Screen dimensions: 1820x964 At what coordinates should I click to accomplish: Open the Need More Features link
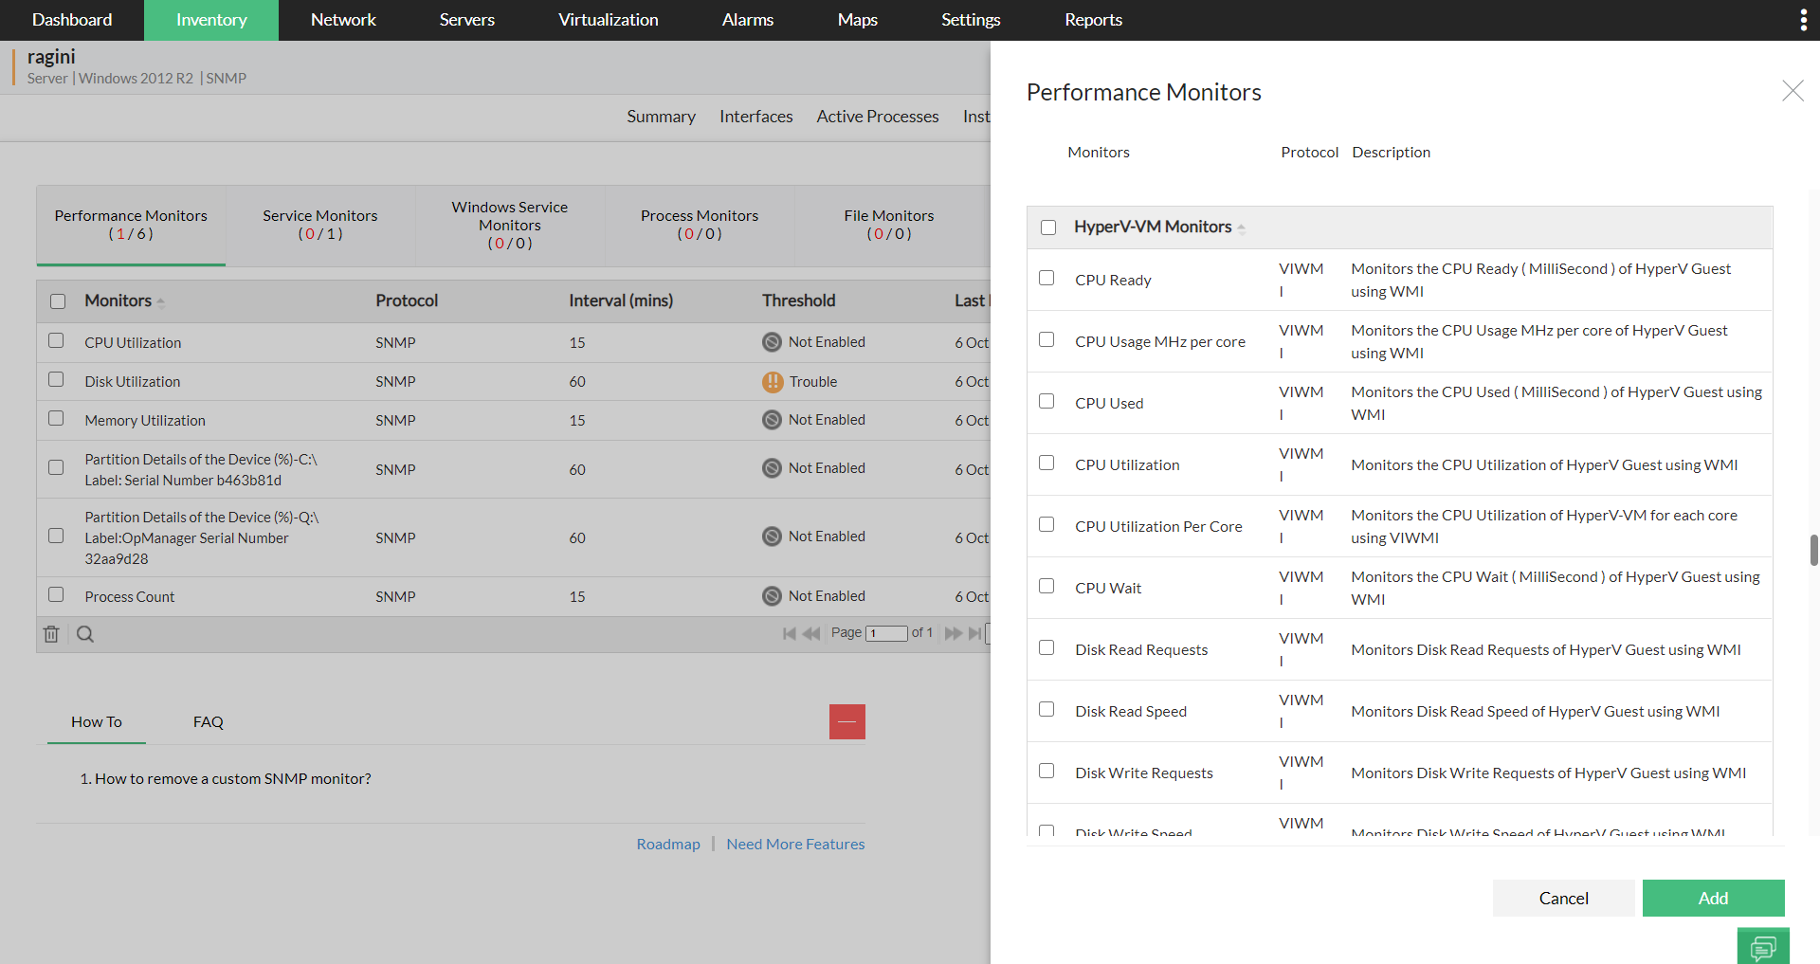pyautogui.click(x=795, y=844)
